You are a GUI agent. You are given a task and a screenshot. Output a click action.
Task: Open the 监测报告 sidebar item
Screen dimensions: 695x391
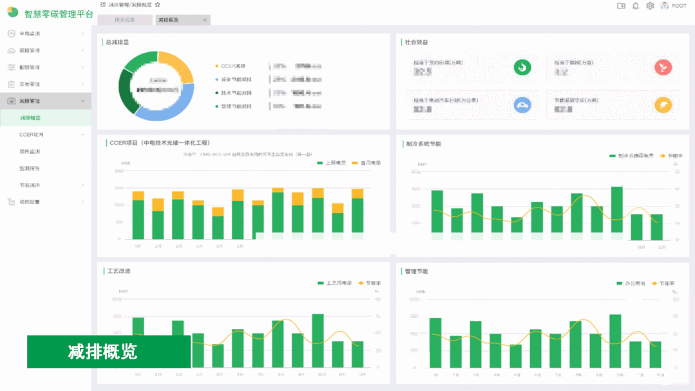click(30, 168)
